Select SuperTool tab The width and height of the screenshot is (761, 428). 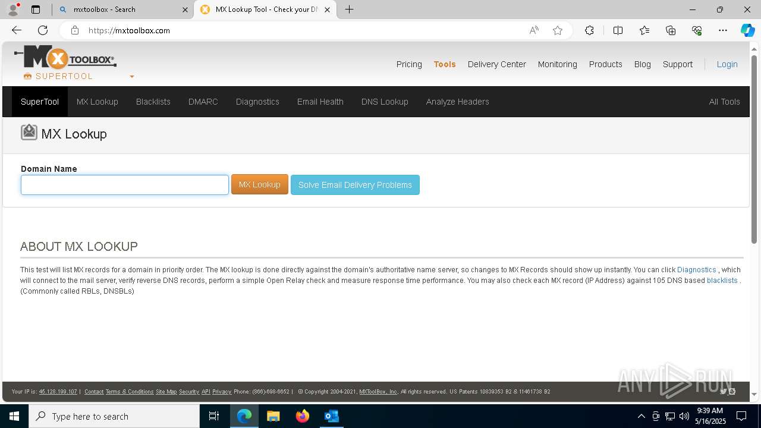(40, 102)
